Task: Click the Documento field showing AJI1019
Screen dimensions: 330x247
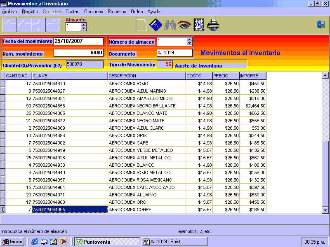Action: pos(174,53)
